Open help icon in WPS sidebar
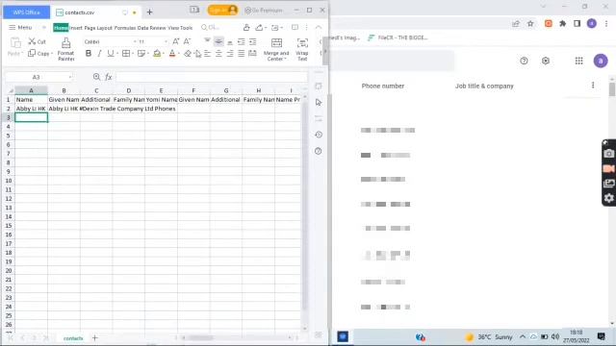Image resolution: width=616 pixels, height=346 pixels. [319, 151]
